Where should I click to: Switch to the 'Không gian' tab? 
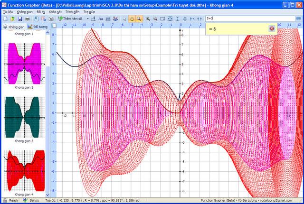(x=13, y=27)
